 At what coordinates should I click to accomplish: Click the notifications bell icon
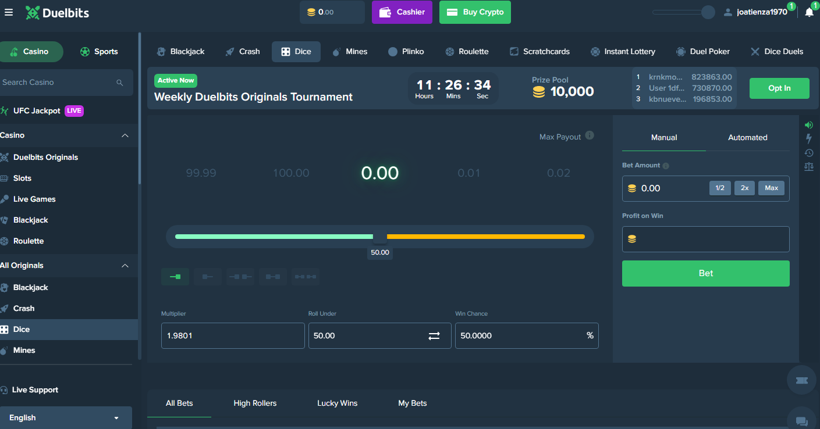click(809, 12)
